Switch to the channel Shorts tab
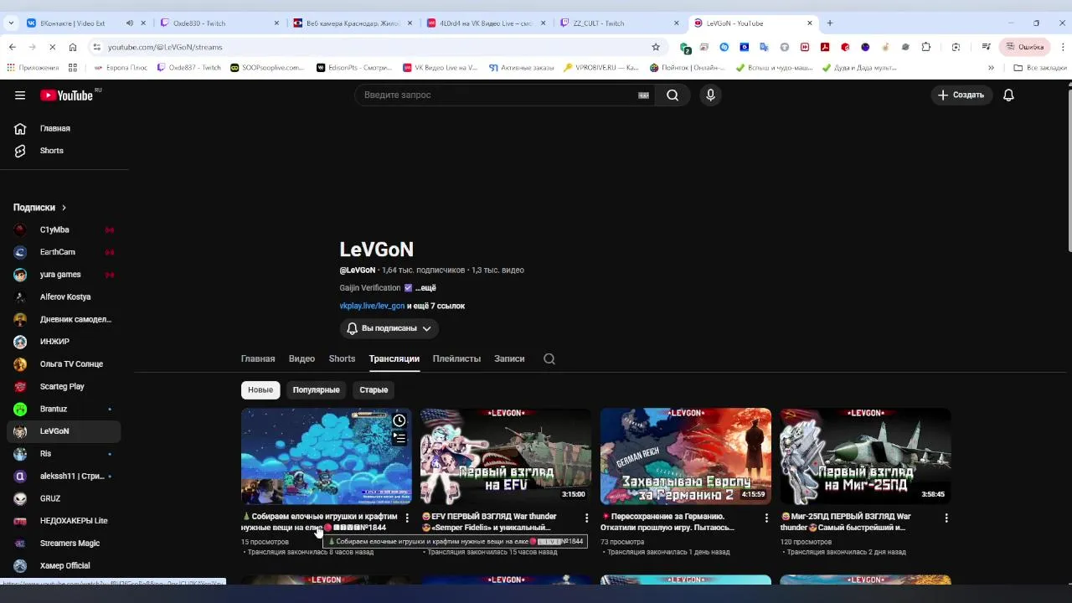Screen dimensions: 1072x603 click(342, 358)
